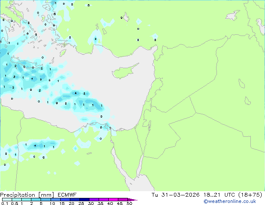Click the legend scale label '30'
This screenshot has height=205, width=265.
click(x=91, y=203)
